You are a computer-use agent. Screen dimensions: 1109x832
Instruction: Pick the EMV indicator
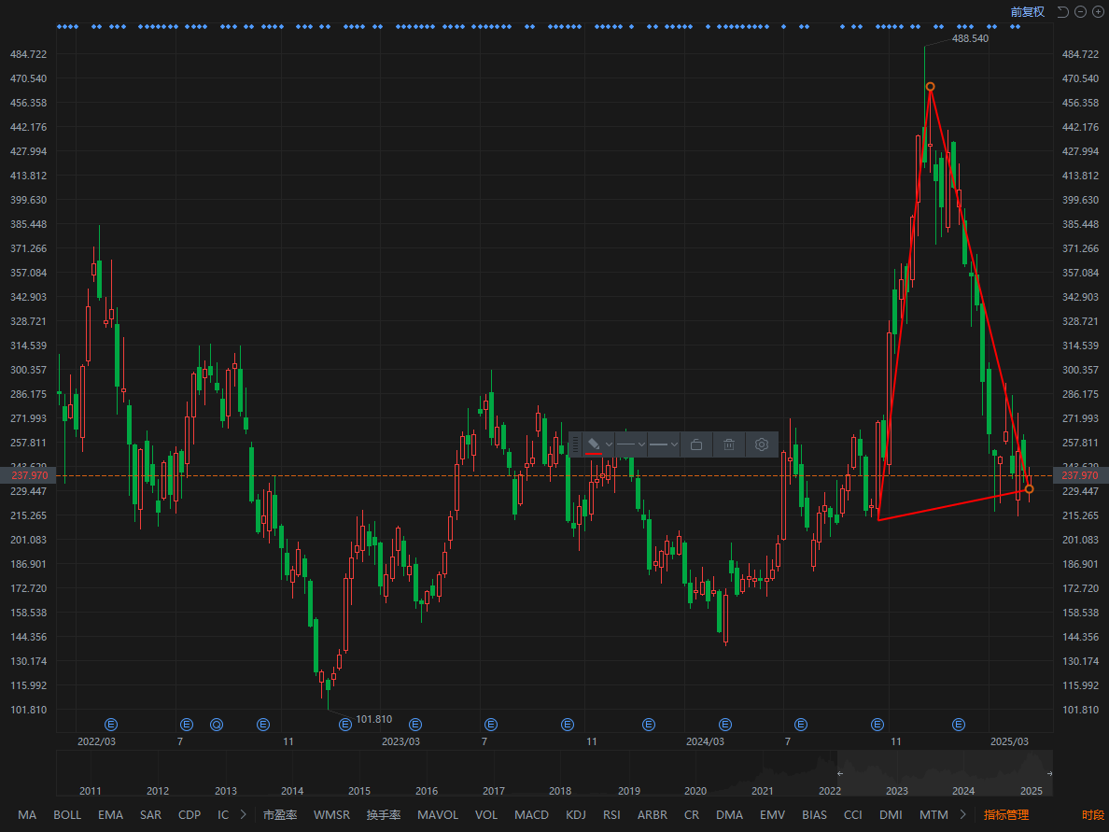[772, 815]
